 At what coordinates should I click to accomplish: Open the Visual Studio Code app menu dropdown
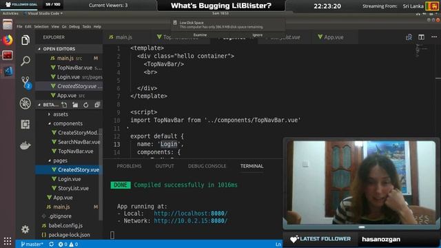click(44, 13)
